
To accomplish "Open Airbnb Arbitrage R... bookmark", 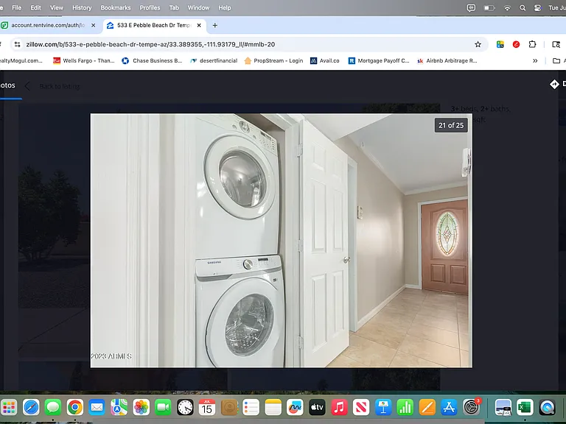I will [x=447, y=60].
